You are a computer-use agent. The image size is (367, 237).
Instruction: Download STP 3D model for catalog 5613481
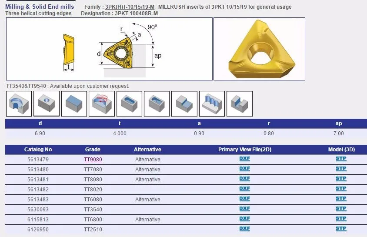341,179
